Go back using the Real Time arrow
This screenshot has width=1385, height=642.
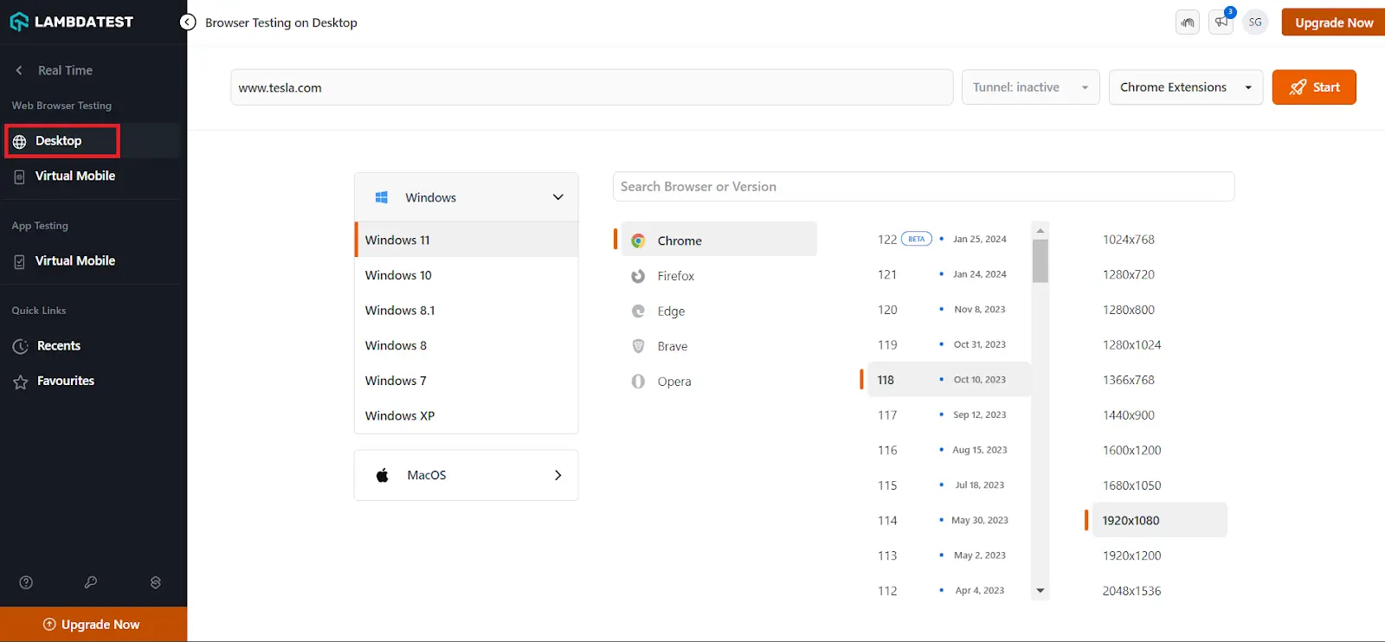pos(19,70)
